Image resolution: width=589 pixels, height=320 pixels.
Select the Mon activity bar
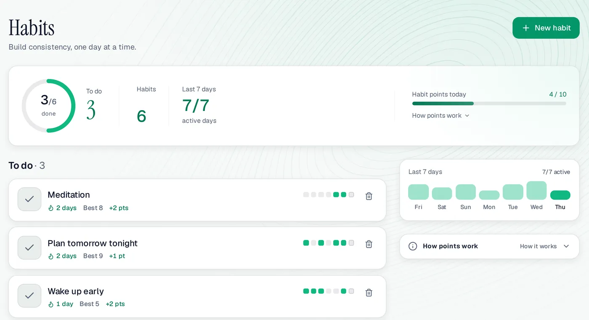[489, 195]
